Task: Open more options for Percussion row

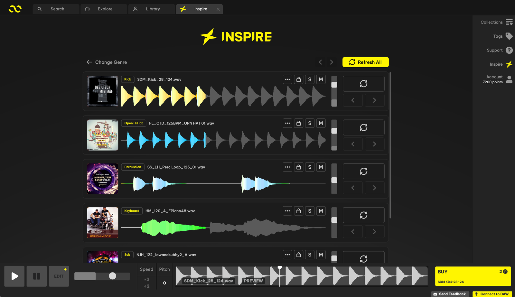Action: 287,167
